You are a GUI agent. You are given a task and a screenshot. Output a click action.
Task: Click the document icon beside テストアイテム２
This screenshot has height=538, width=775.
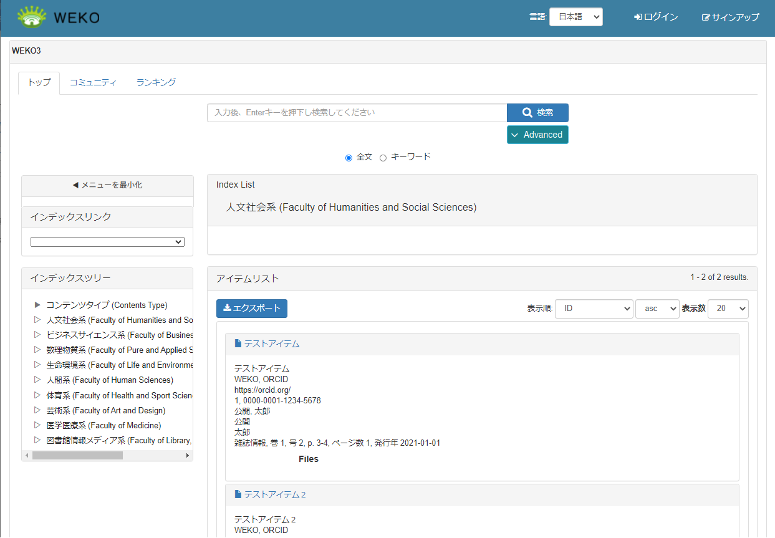[x=238, y=494]
